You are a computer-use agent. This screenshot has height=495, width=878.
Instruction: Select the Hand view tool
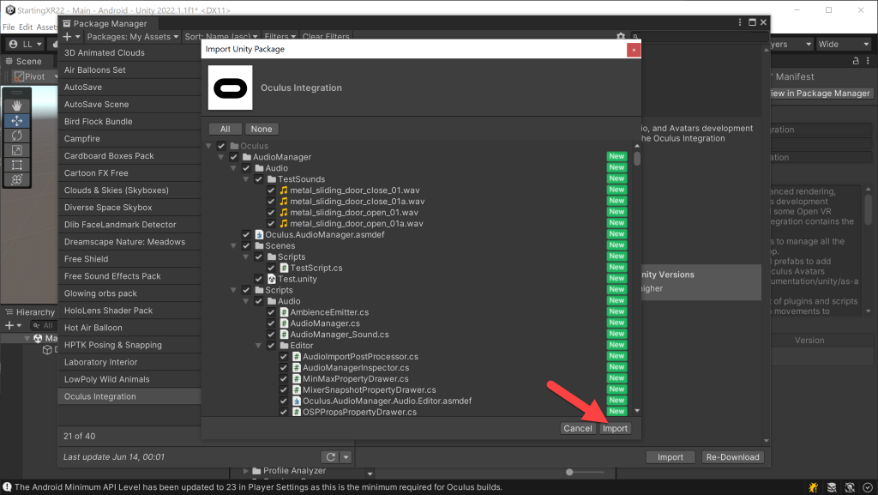coord(17,106)
